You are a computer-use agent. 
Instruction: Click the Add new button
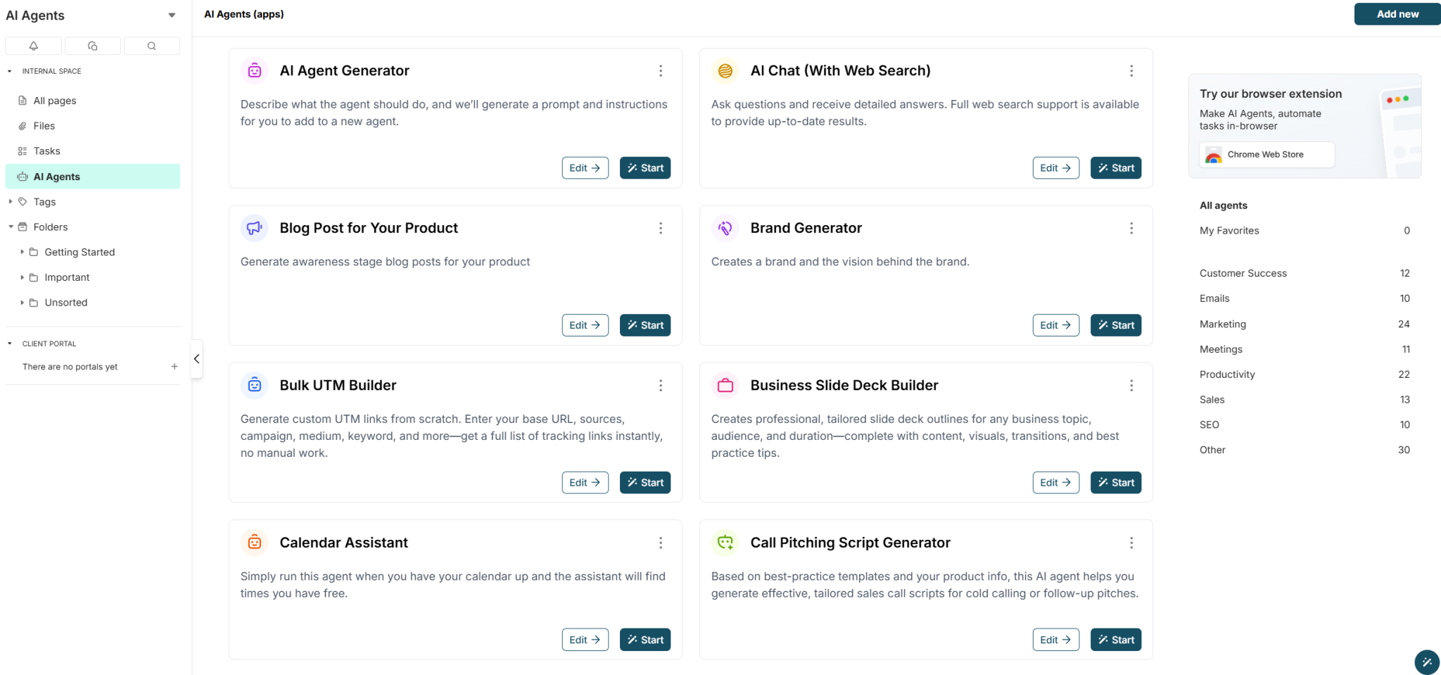1397,14
